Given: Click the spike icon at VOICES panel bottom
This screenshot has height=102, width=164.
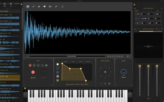Looking at the screenshot, I should tap(109, 83).
